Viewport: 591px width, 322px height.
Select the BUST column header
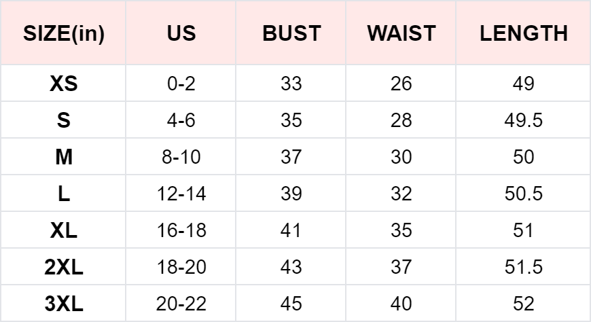click(291, 34)
